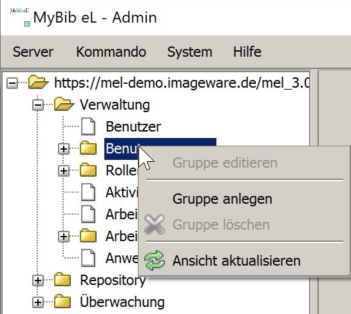
Task: Open the Kommando menu
Action: click(111, 52)
